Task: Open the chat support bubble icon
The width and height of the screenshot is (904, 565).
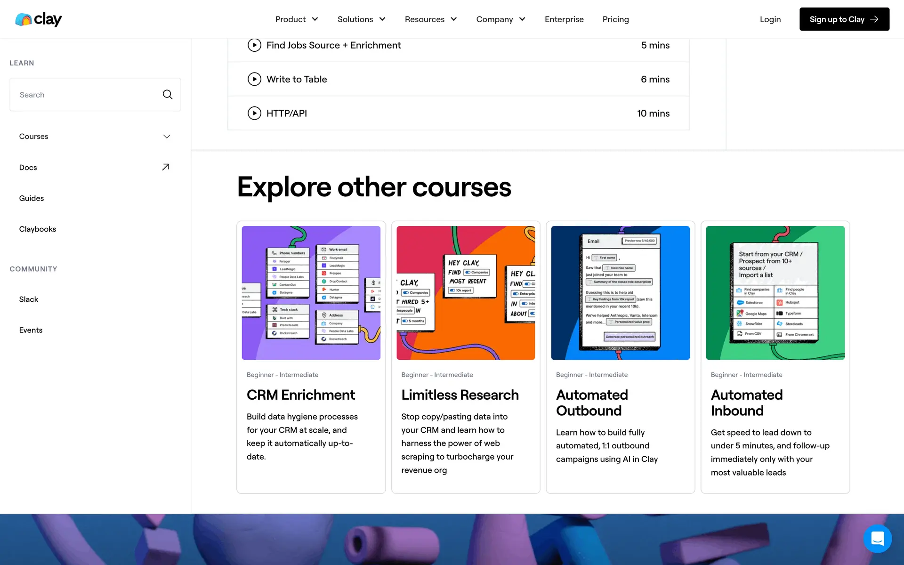Action: [877, 538]
